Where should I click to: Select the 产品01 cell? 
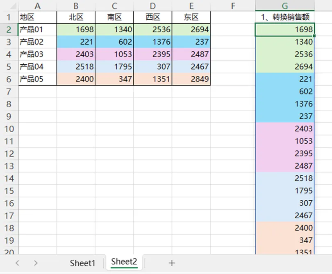[x=37, y=29]
